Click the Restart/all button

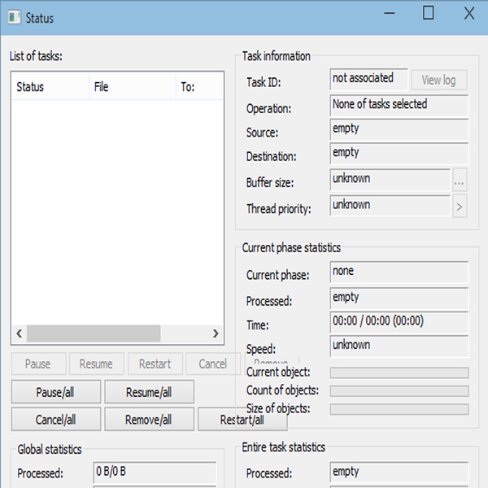242,419
